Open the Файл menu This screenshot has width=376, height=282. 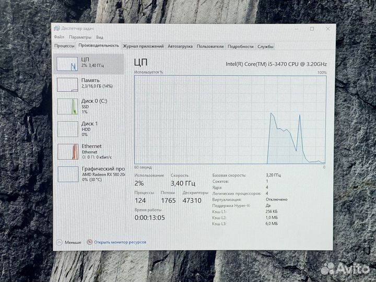pos(59,37)
